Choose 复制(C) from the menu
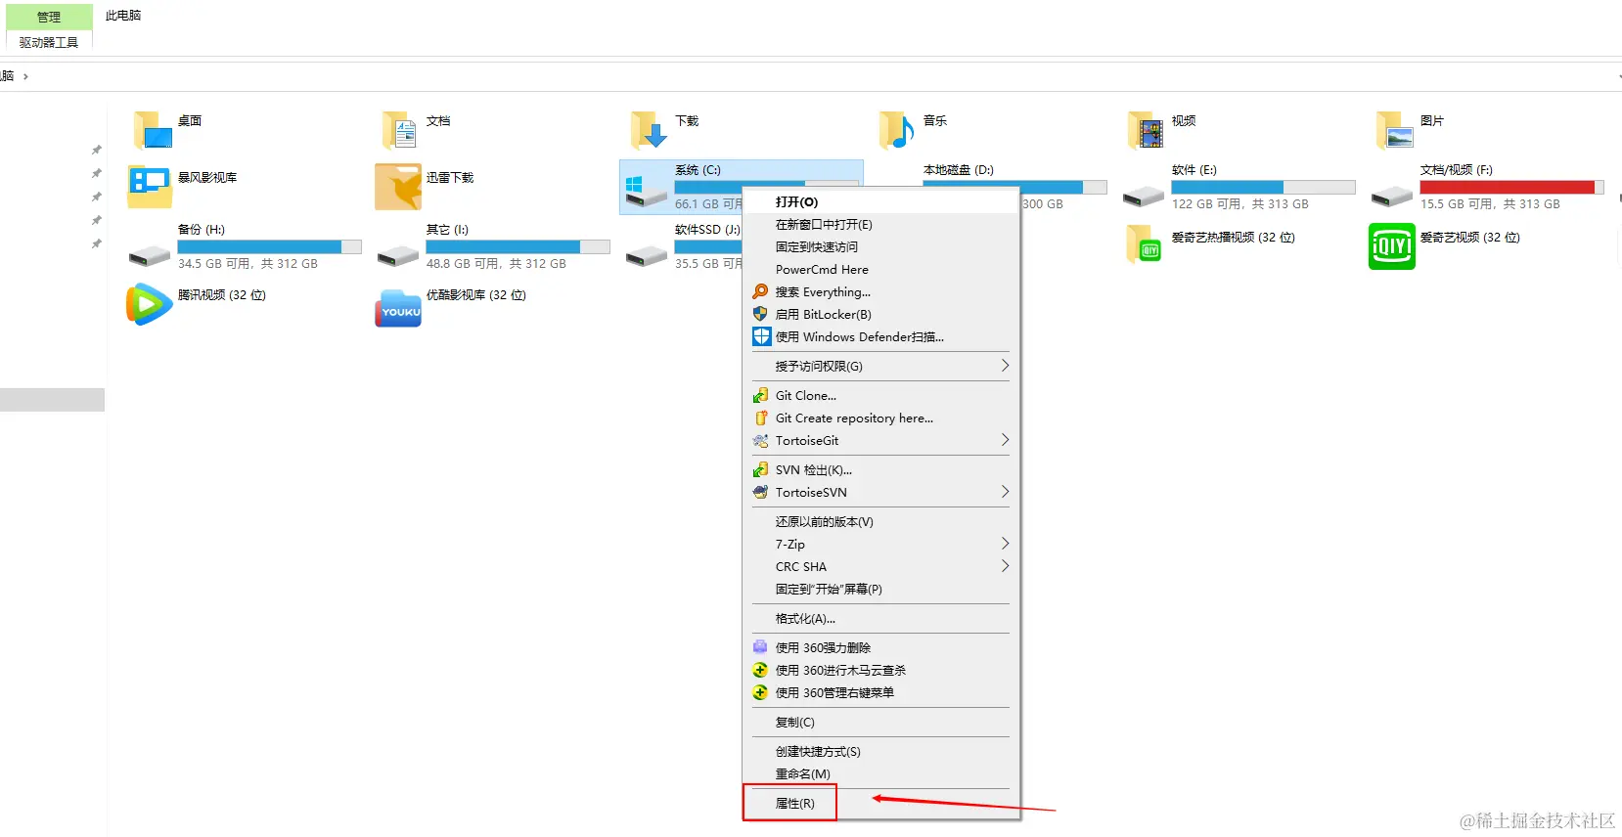1622x837 pixels. 881,722
